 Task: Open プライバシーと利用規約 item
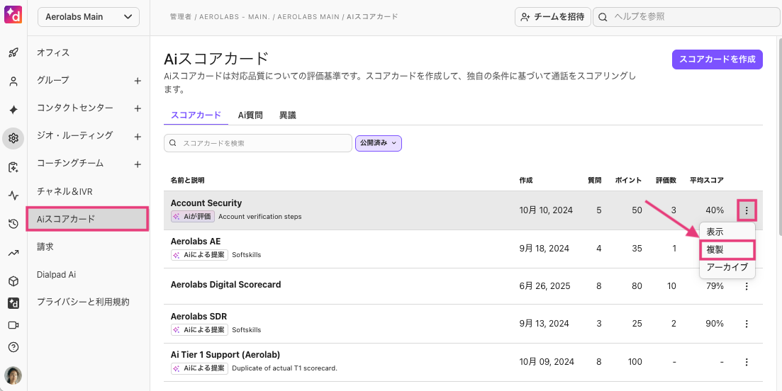[x=83, y=302]
